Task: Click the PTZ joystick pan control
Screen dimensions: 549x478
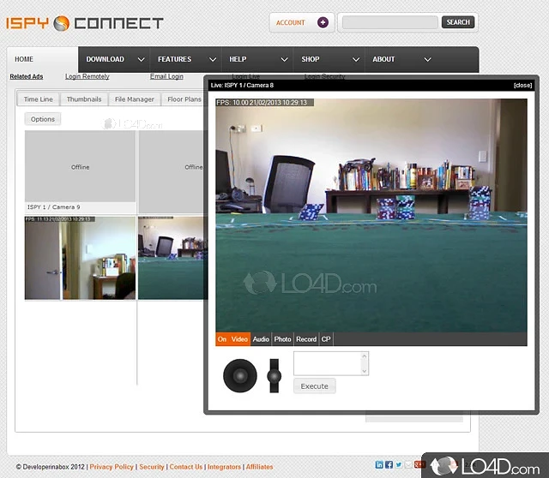Action: coord(239,375)
